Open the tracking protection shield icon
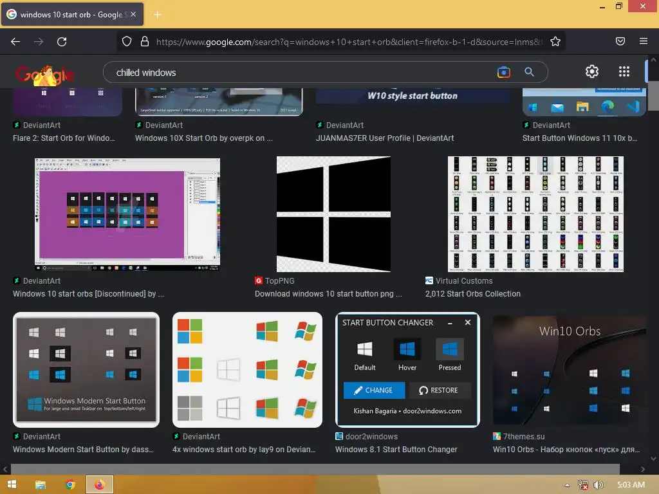This screenshot has width=659, height=494. coord(127,42)
